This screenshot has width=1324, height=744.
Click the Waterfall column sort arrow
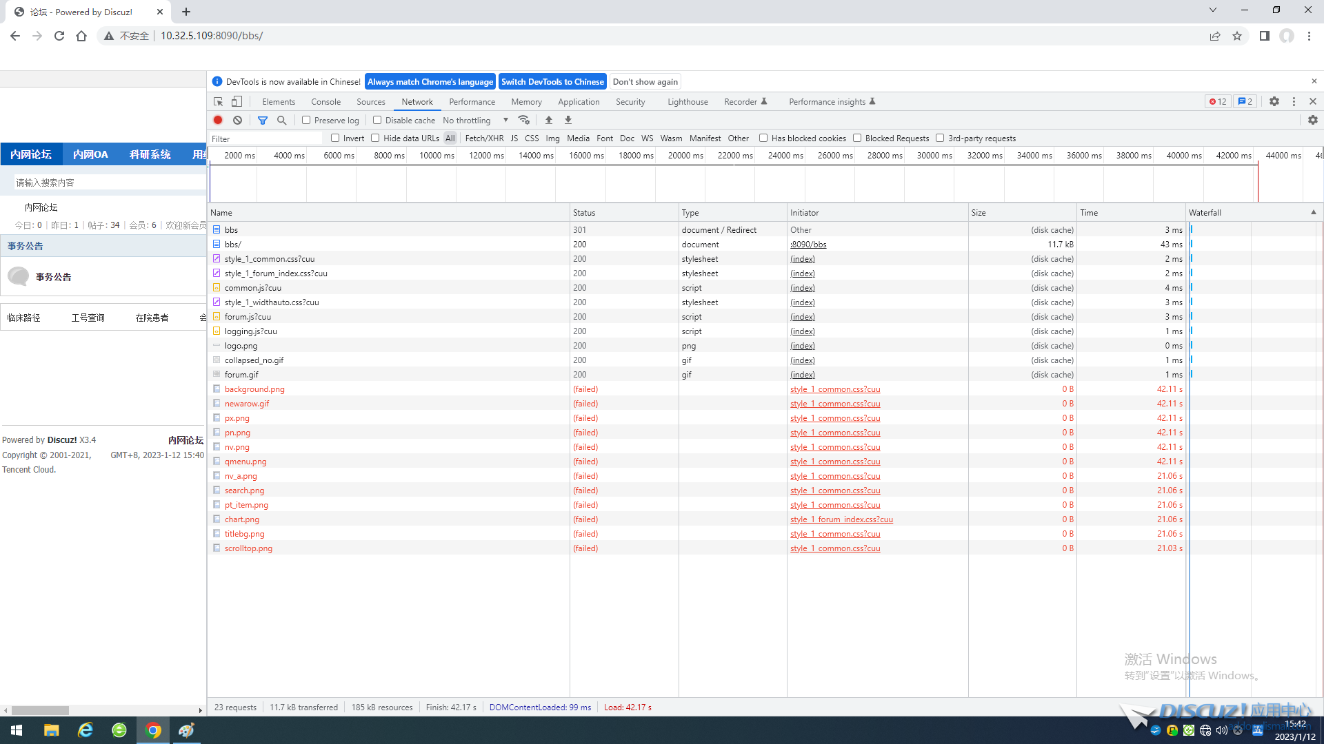(x=1313, y=212)
